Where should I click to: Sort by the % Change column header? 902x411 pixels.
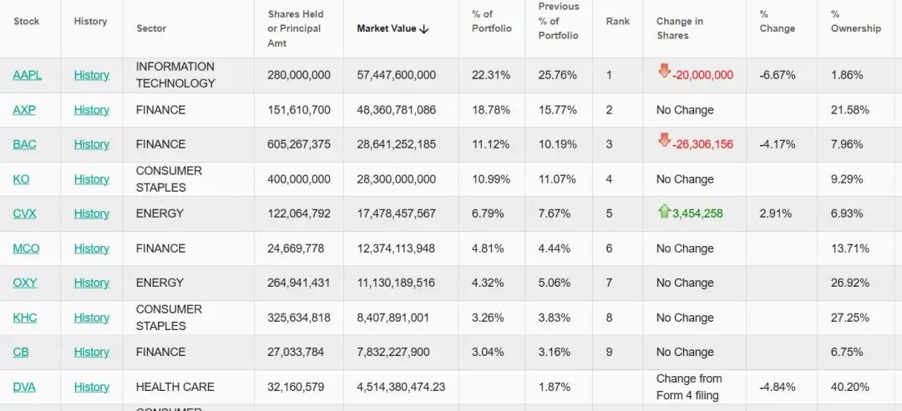(x=777, y=22)
